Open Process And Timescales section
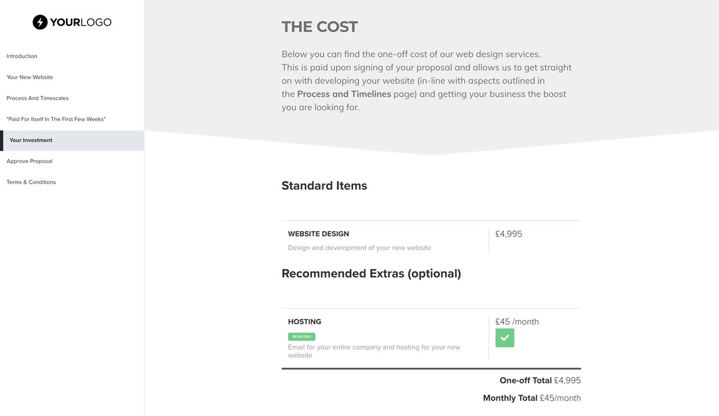719x416 pixels. click(38, 98)
